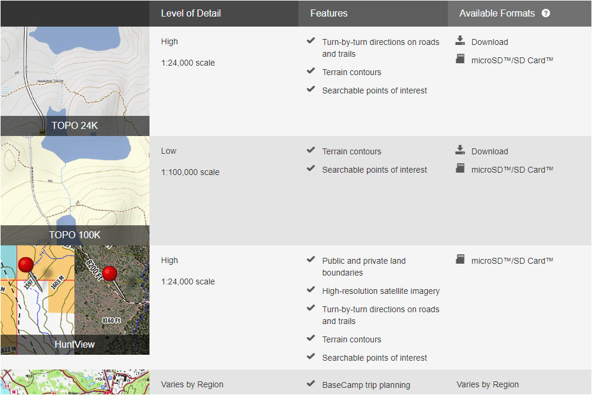Select microSD/SD Card format for TOPO 24K
The height and width of the screenshot is (395, 592).
[x=512, y=60]
